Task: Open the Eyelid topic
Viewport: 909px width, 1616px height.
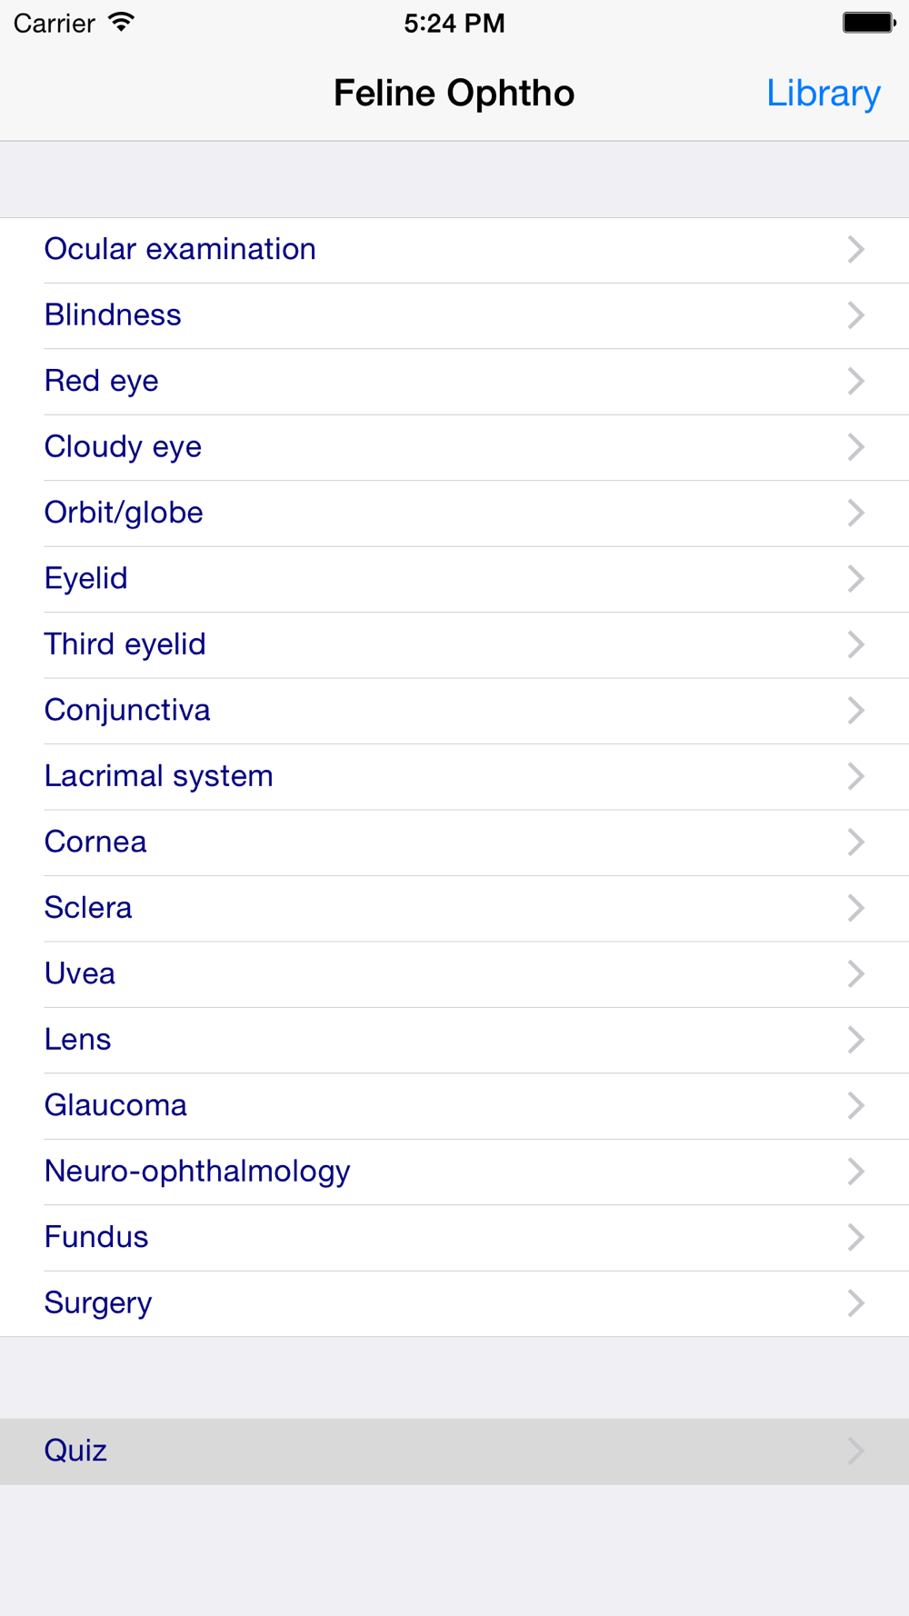Action: [x=454, y=579]
